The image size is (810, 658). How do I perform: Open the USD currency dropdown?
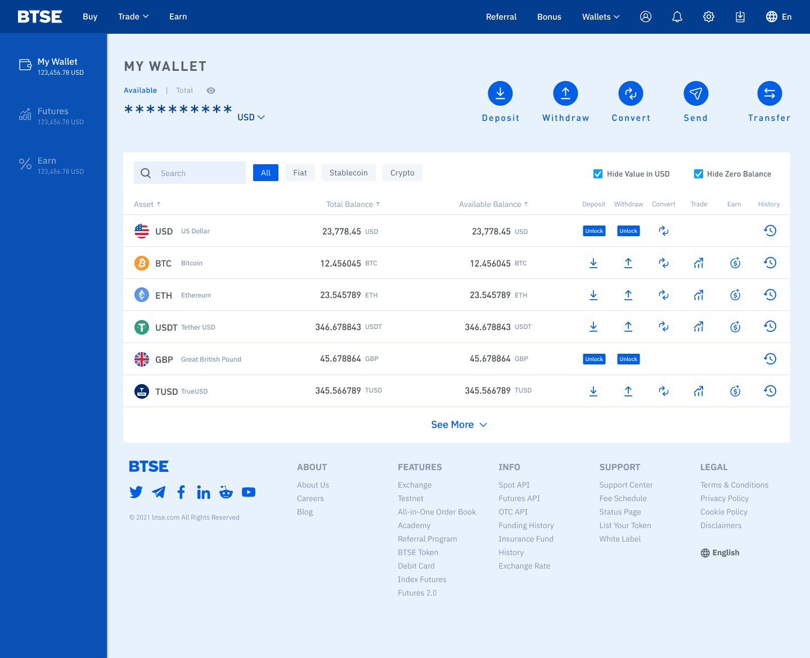click(x=251, y=117)
